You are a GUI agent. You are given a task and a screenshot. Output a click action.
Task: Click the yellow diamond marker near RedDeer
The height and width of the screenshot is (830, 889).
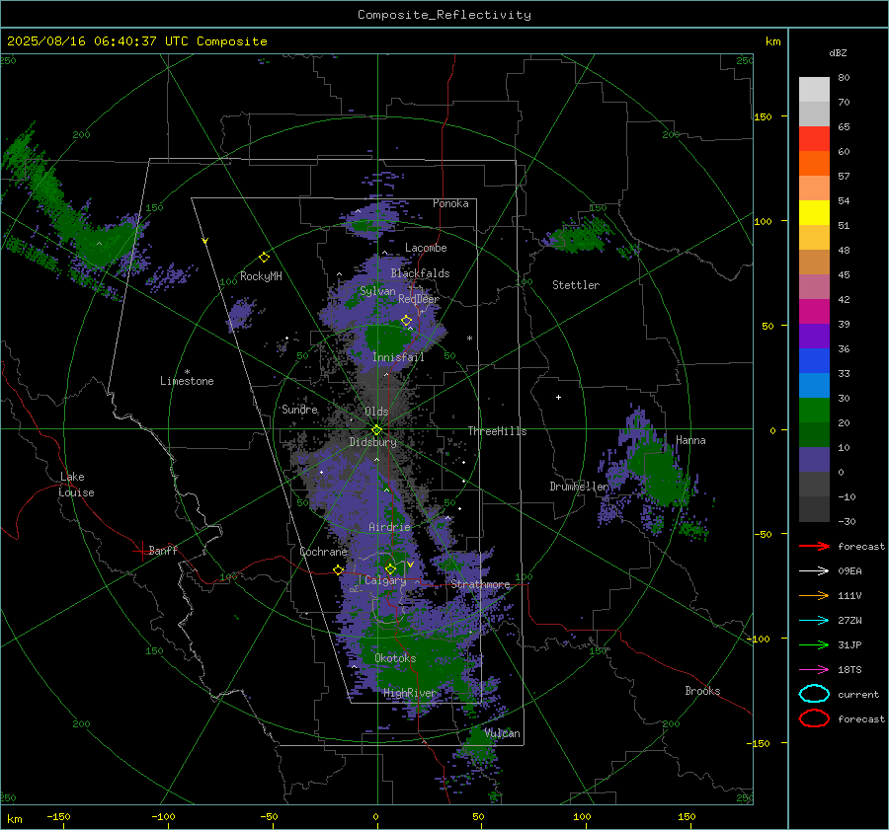tap(407, 321)
